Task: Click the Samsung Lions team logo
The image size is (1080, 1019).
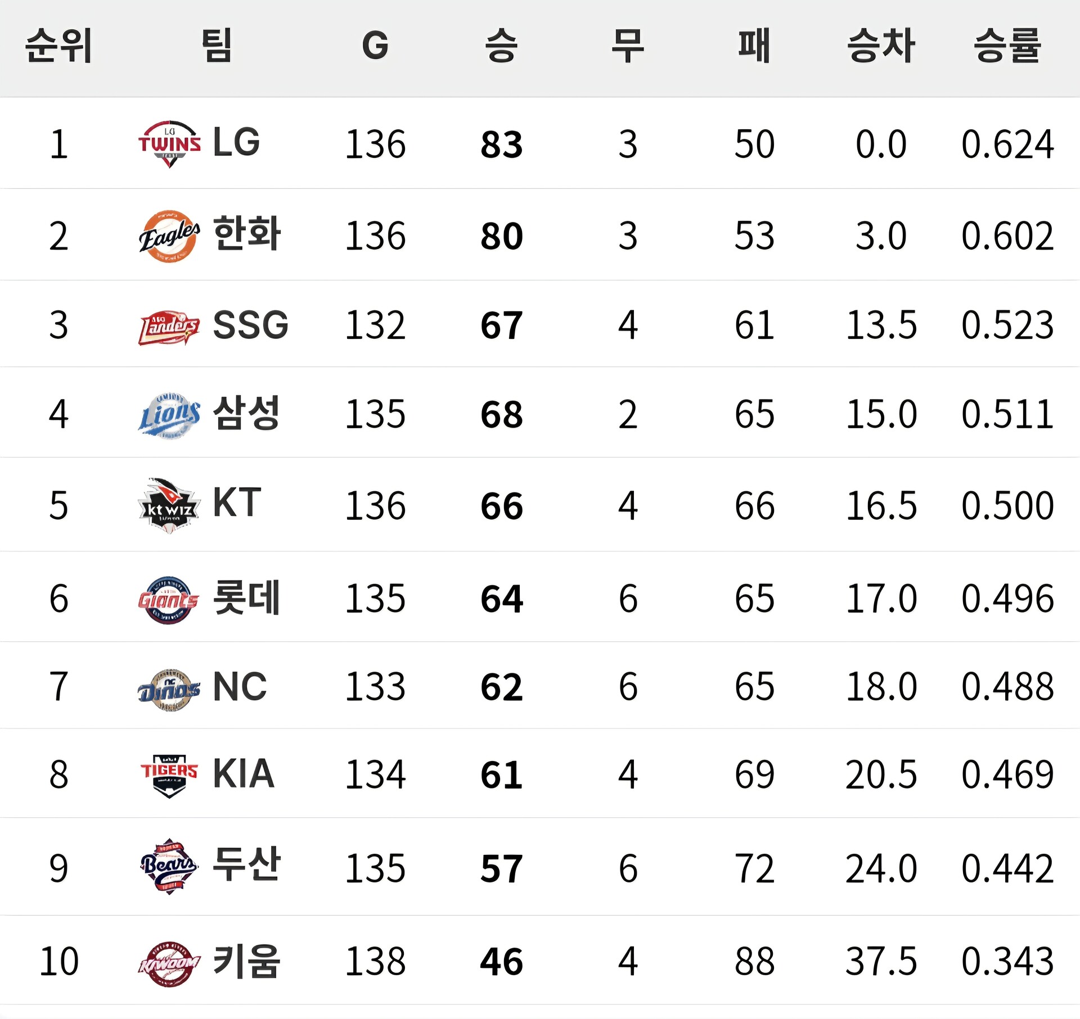Action: [x=169, y=416]
